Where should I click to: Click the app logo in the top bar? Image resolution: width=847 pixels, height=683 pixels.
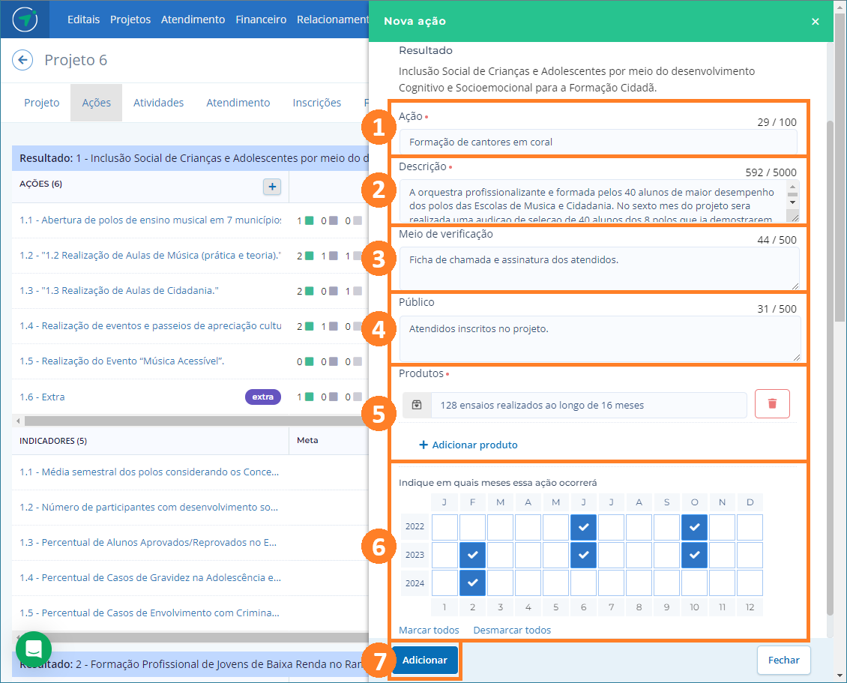click(25, 19)
